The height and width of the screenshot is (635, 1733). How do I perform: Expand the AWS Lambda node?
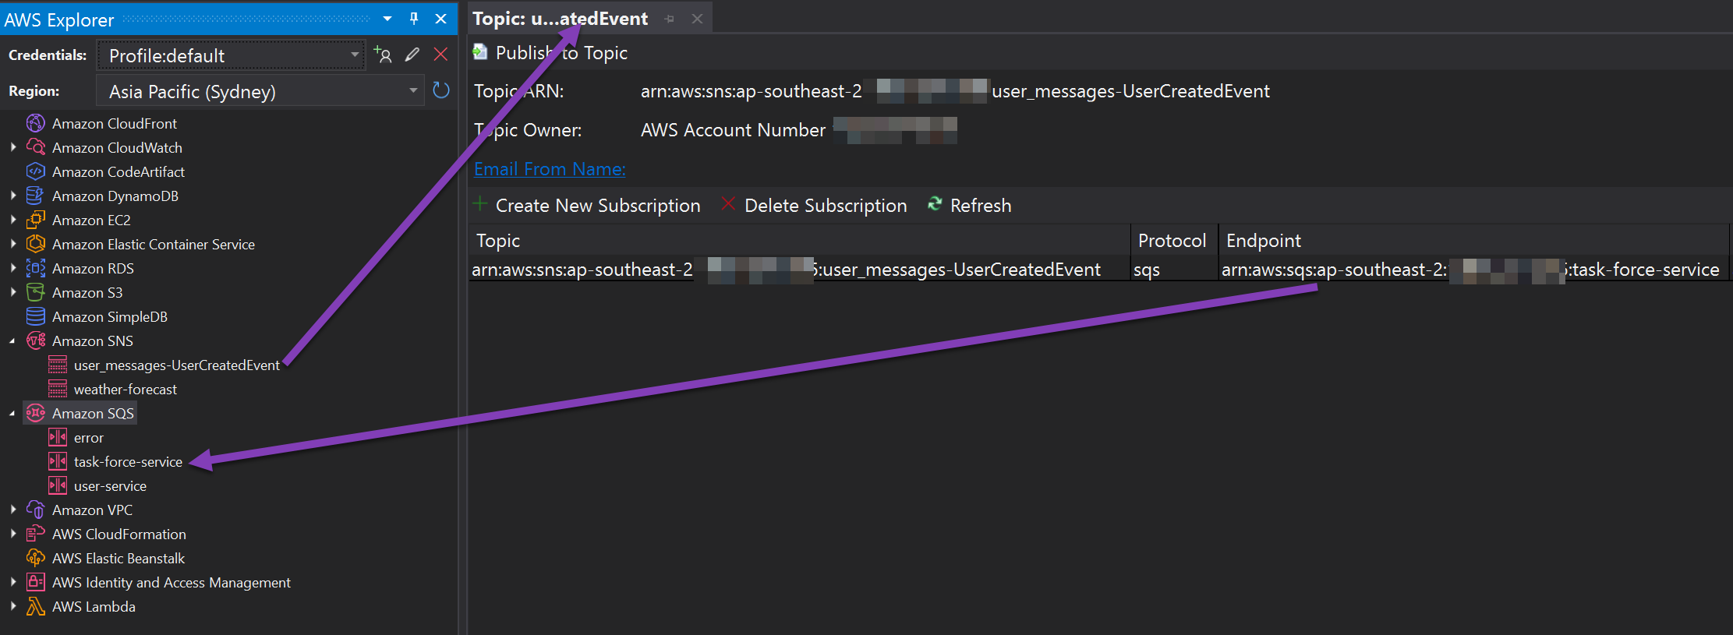(12, 606)
